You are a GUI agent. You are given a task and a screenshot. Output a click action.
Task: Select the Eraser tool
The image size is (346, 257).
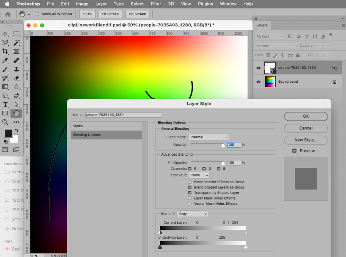[x=16, y=78]
